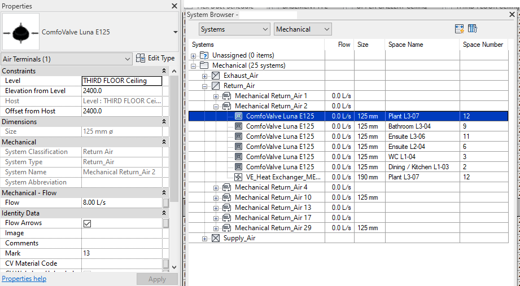520x286 pixels.
Task: Click the Mark value field 13
Action: (122, 253)
